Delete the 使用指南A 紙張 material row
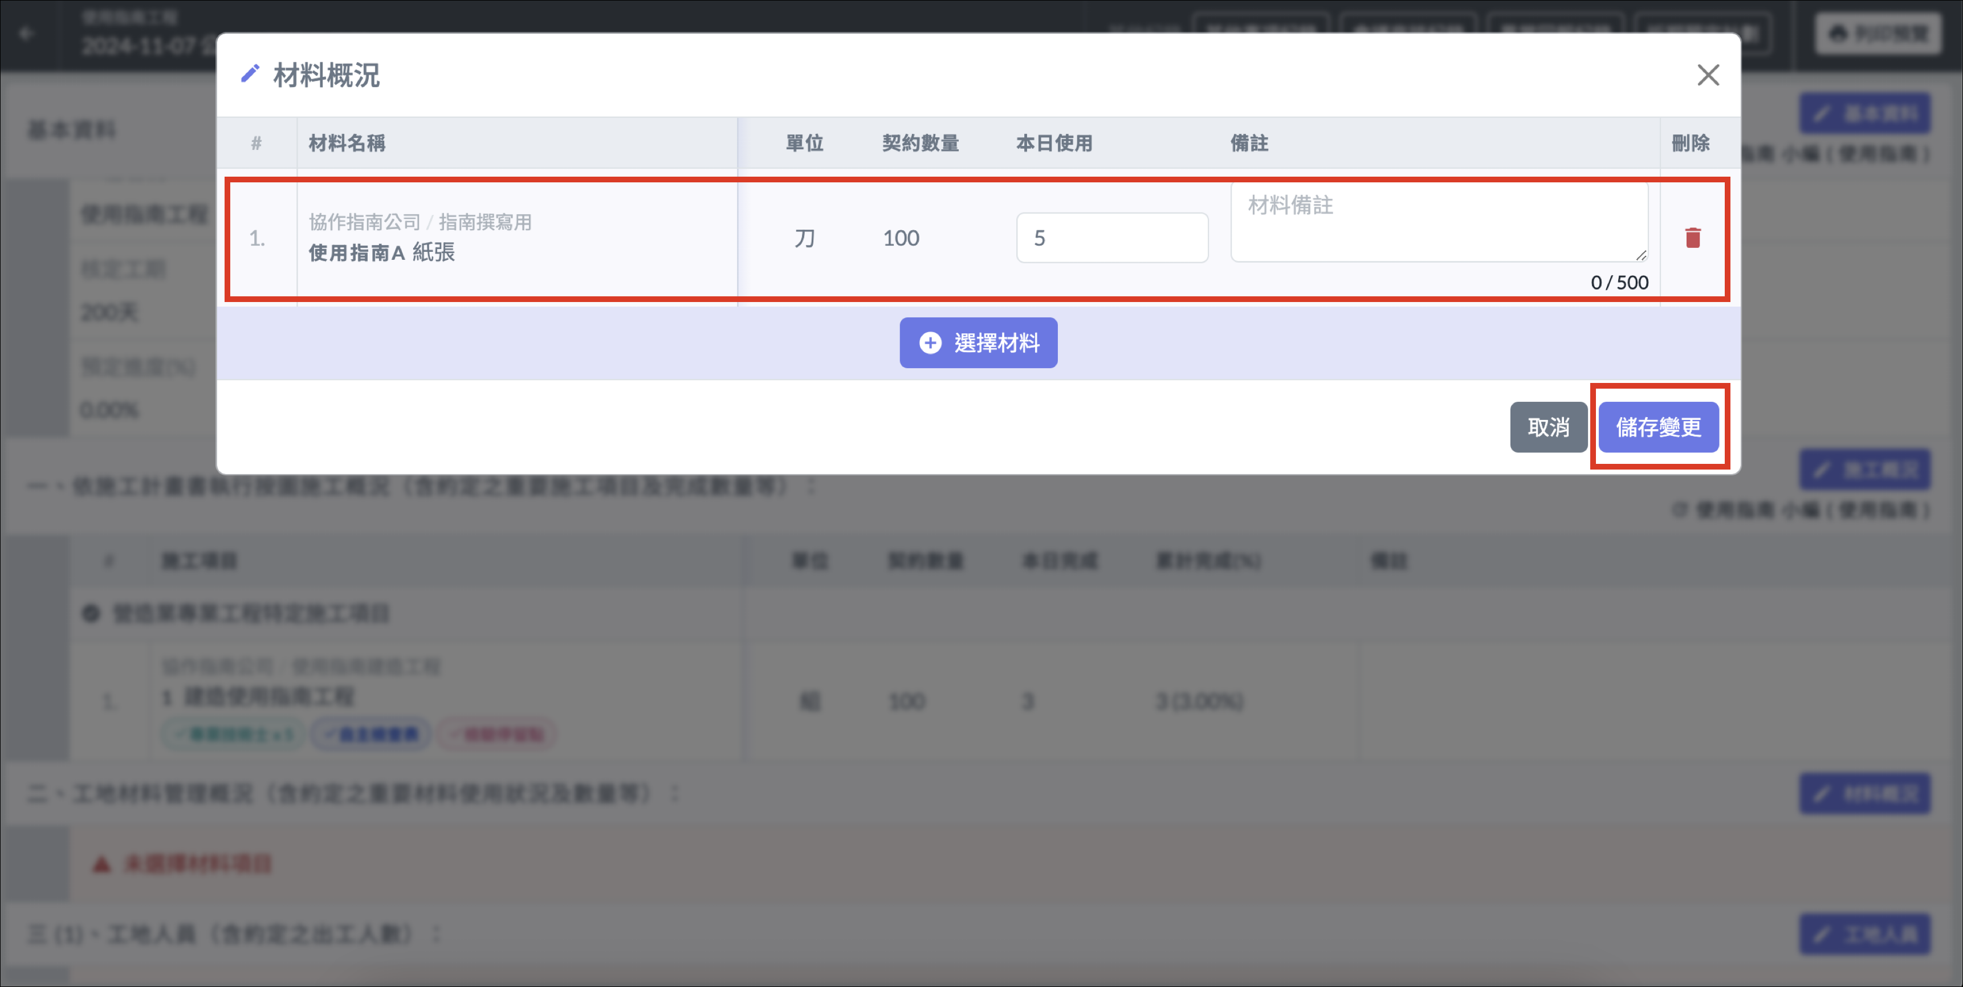 tap(1692, 238)
